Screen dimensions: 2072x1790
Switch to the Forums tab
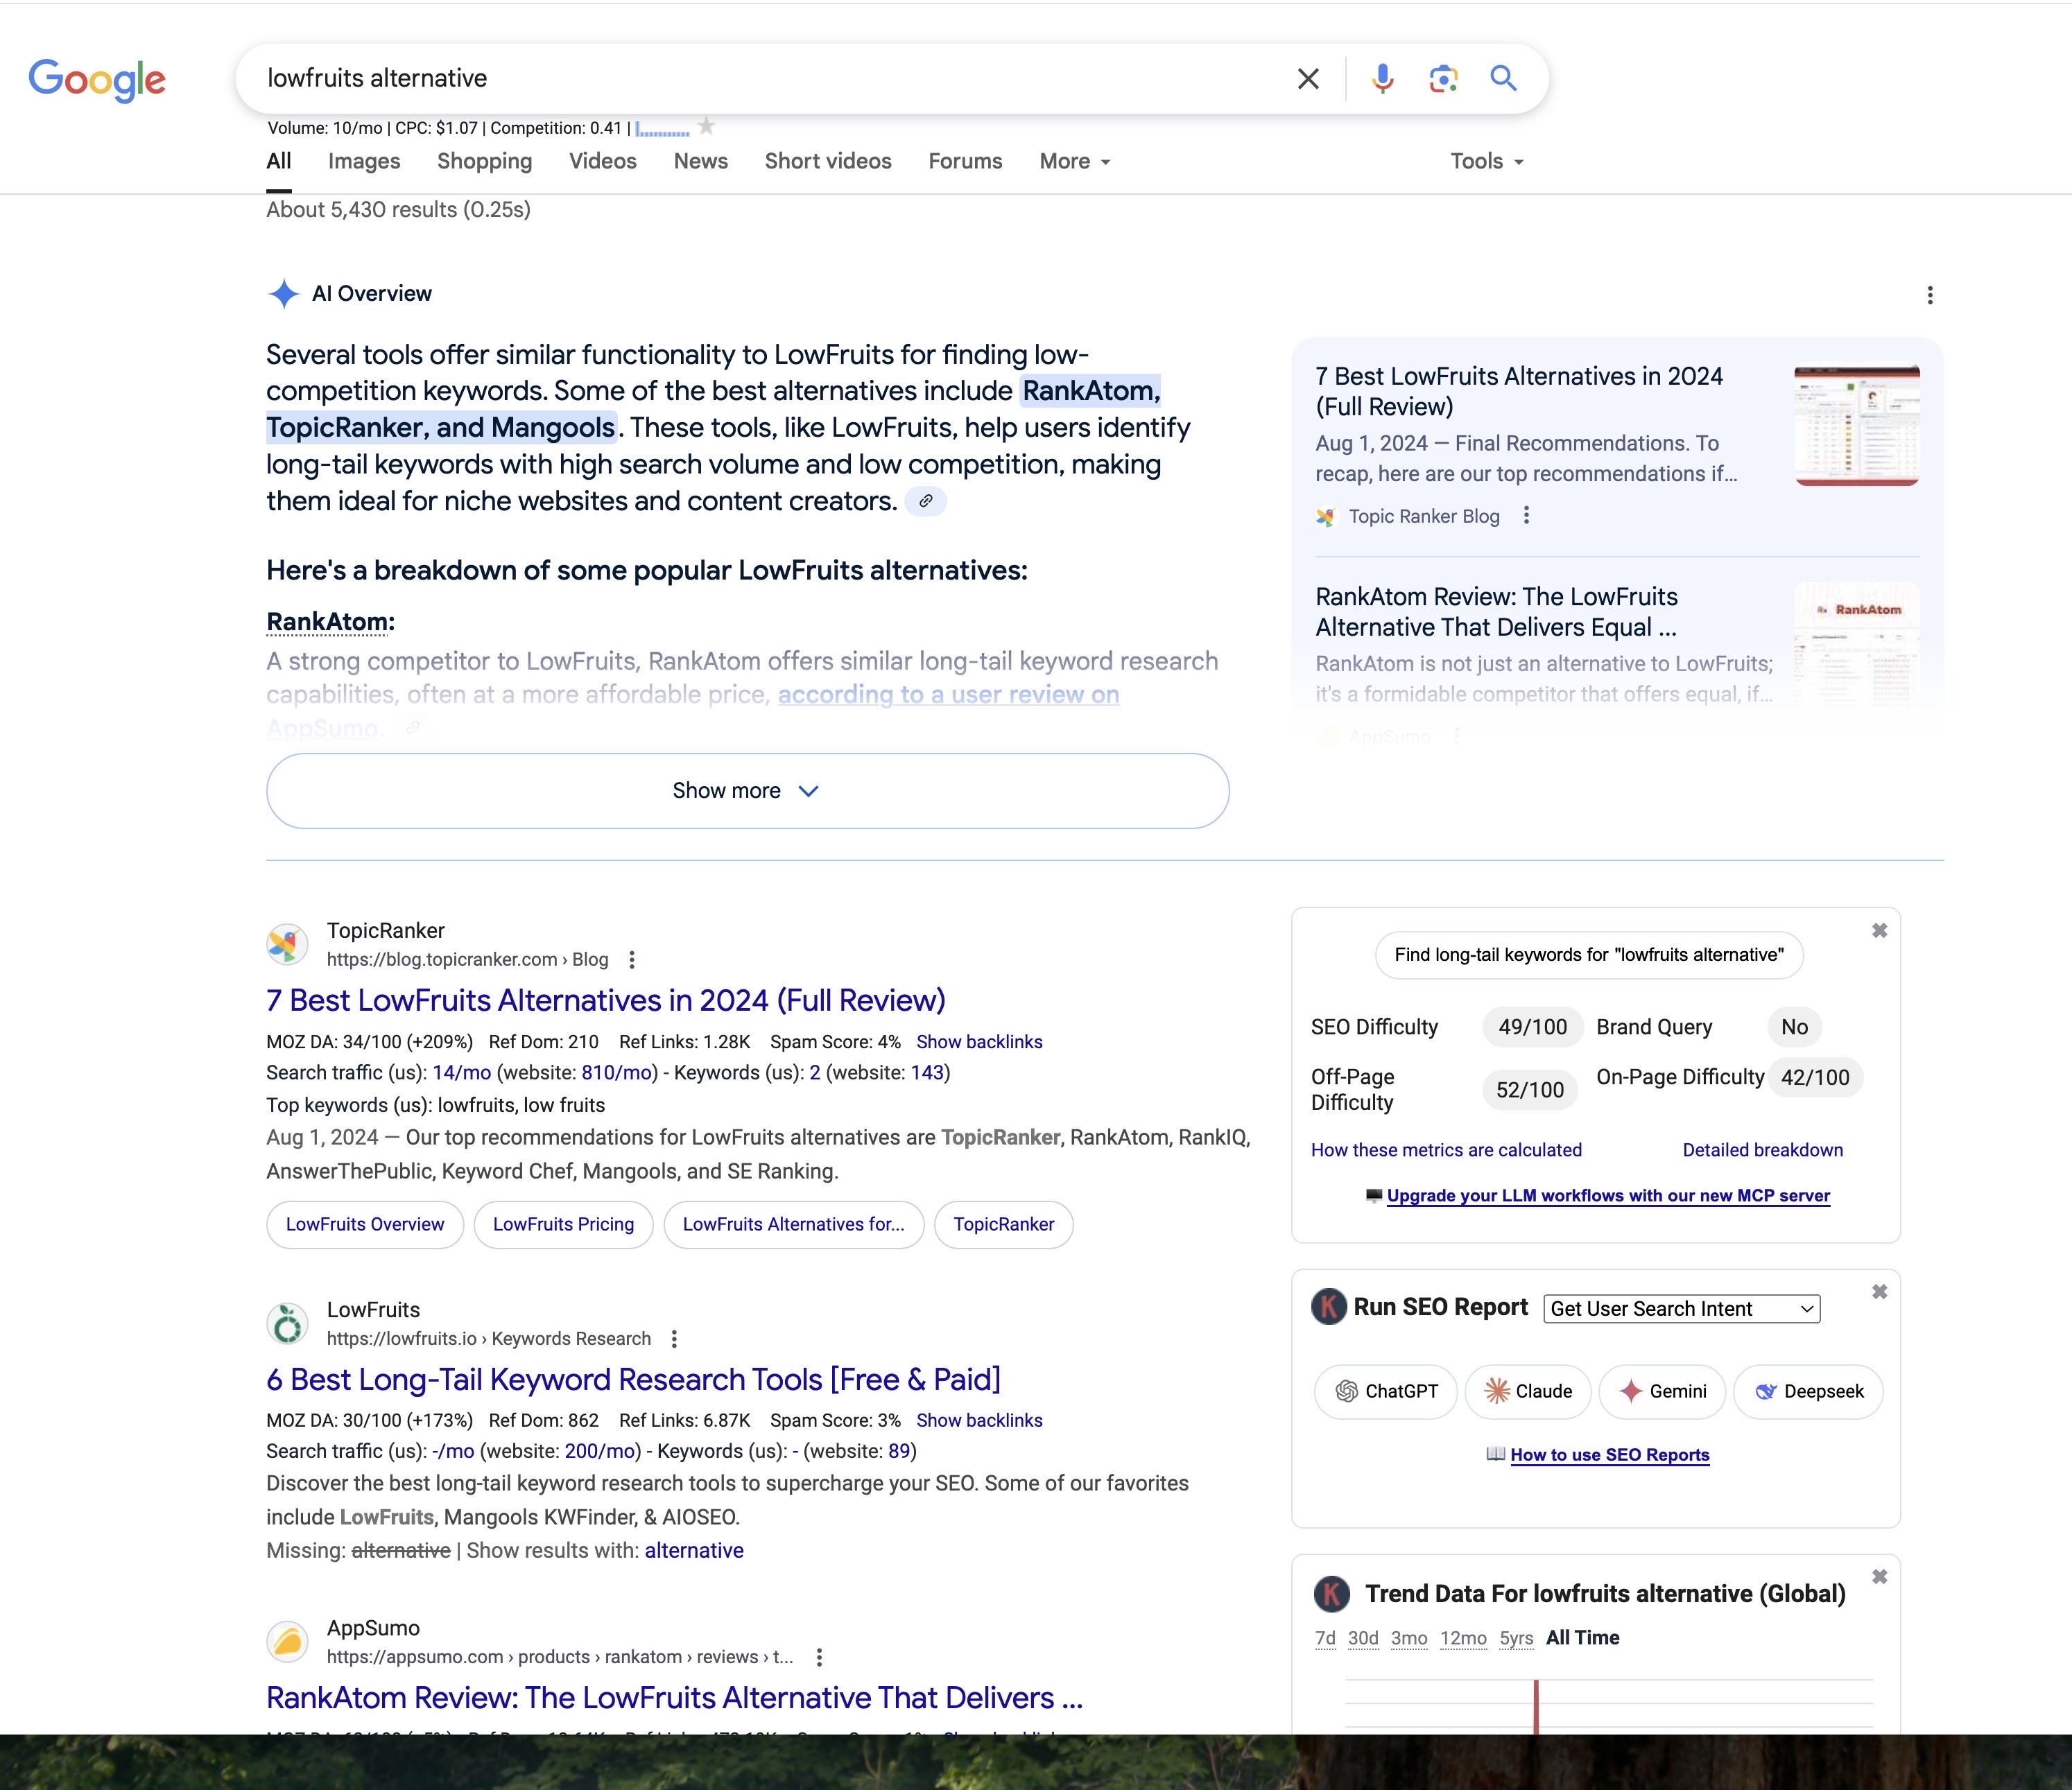(965, 161)
